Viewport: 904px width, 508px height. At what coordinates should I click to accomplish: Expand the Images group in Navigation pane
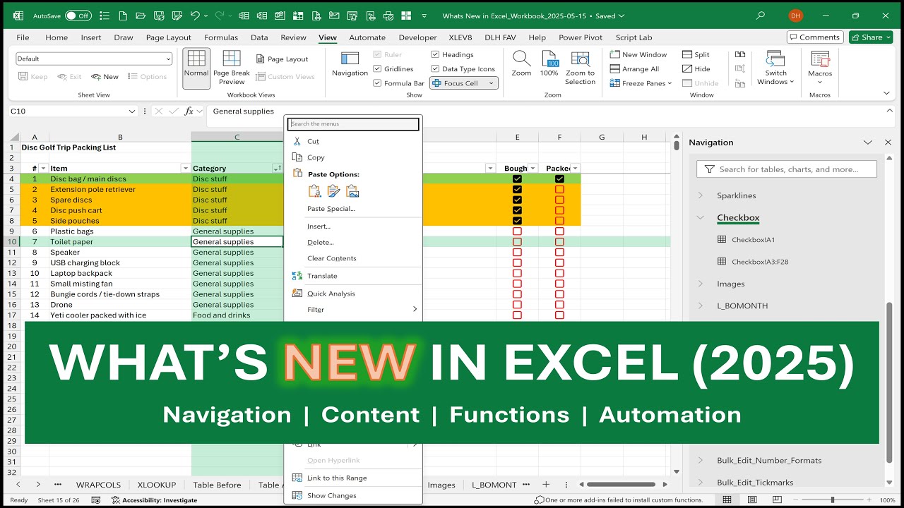[701, 284]
